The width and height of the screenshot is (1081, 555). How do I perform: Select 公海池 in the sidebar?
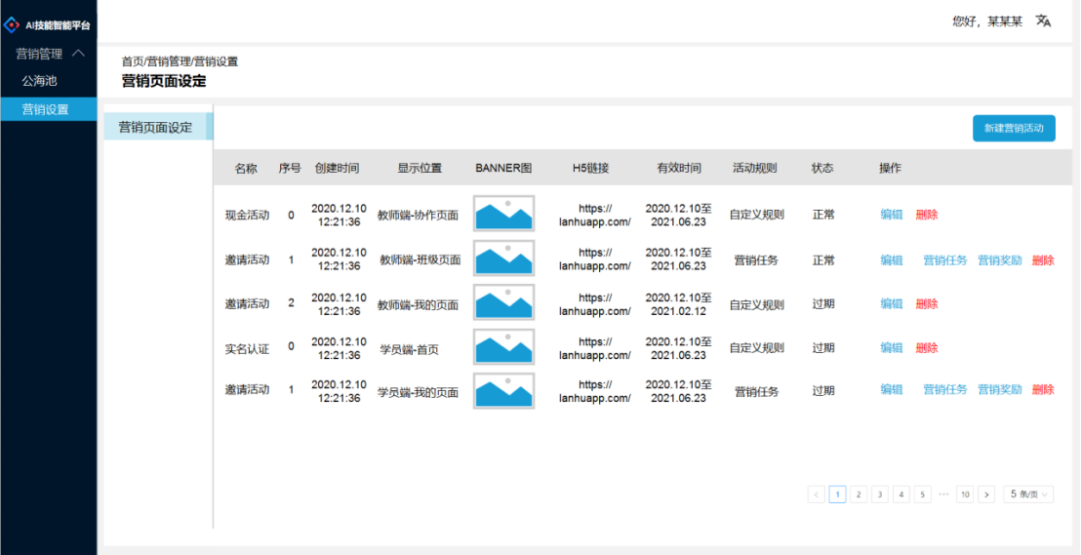coord(40,81)
